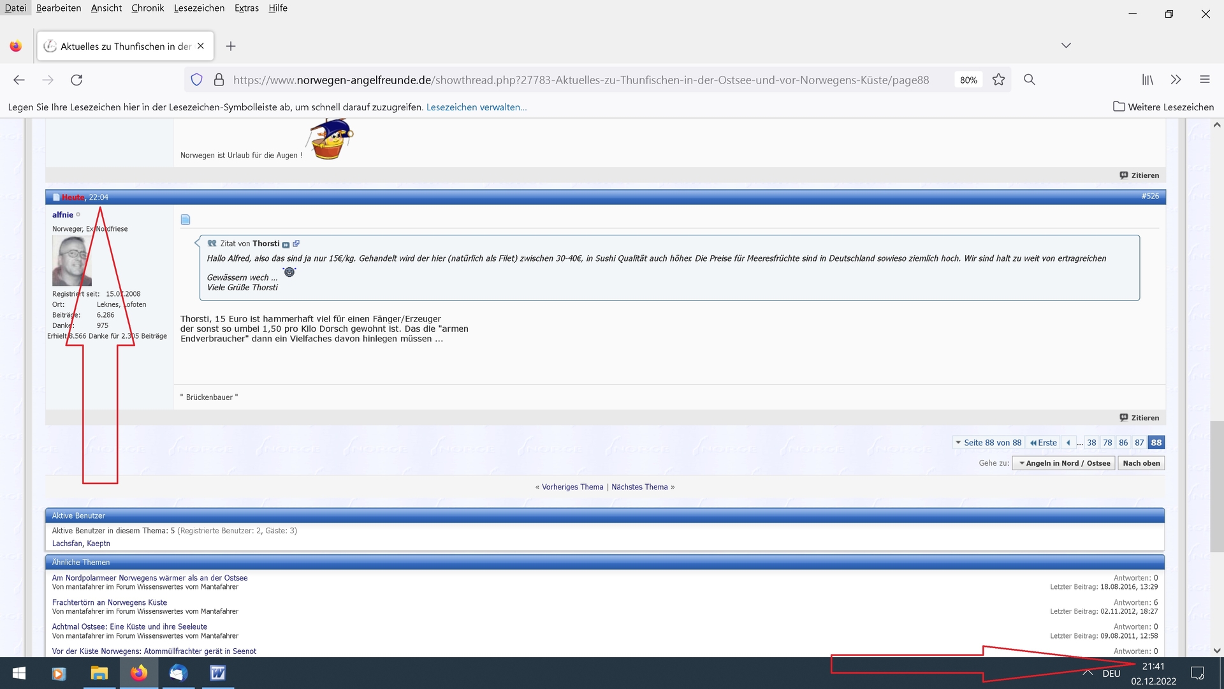
Task: Open the user Lachsfan profile
Action: coord(67,544)
